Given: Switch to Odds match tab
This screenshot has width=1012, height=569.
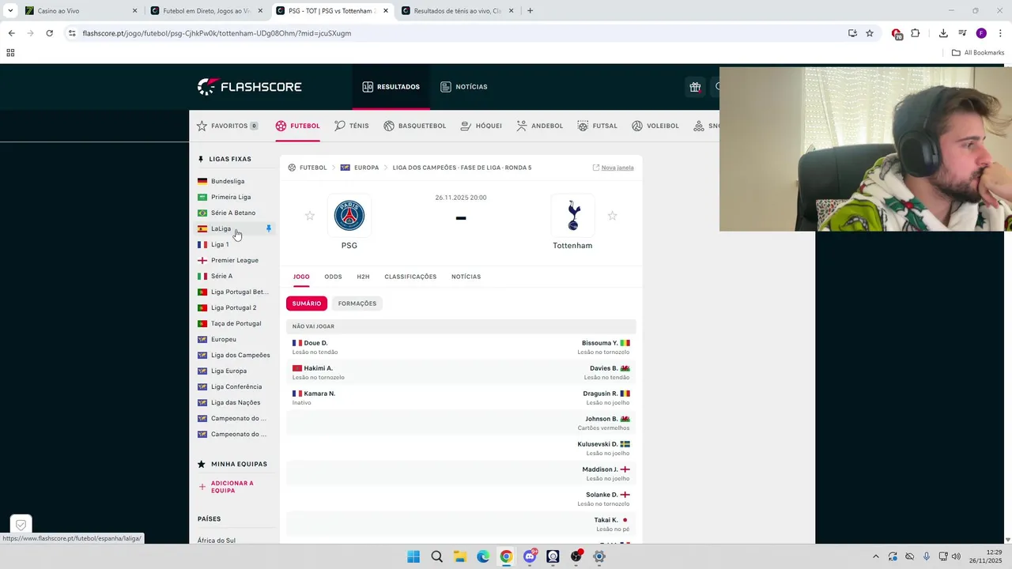Looking at the screenshot, I should pyautogui.click(x=333, y=277).
